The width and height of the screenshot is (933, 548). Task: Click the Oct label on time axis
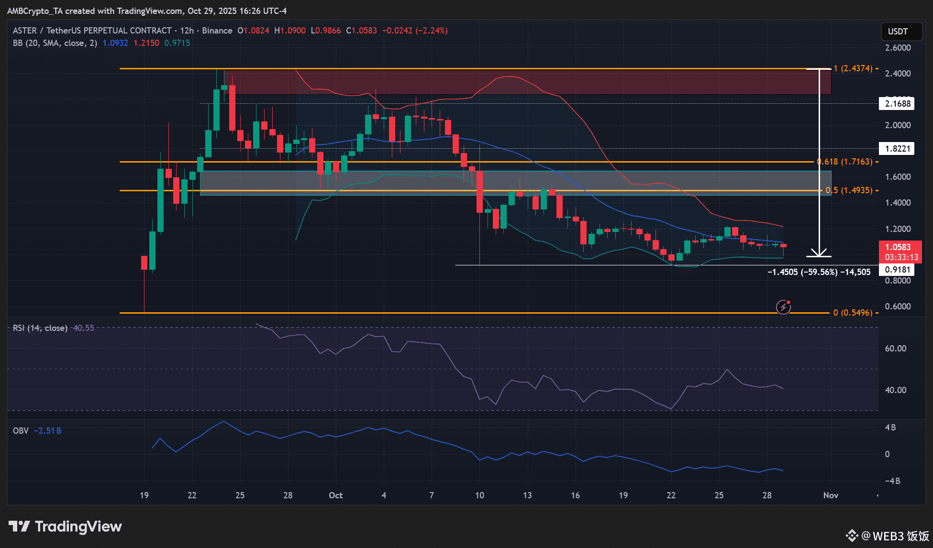tap(335, 495)
